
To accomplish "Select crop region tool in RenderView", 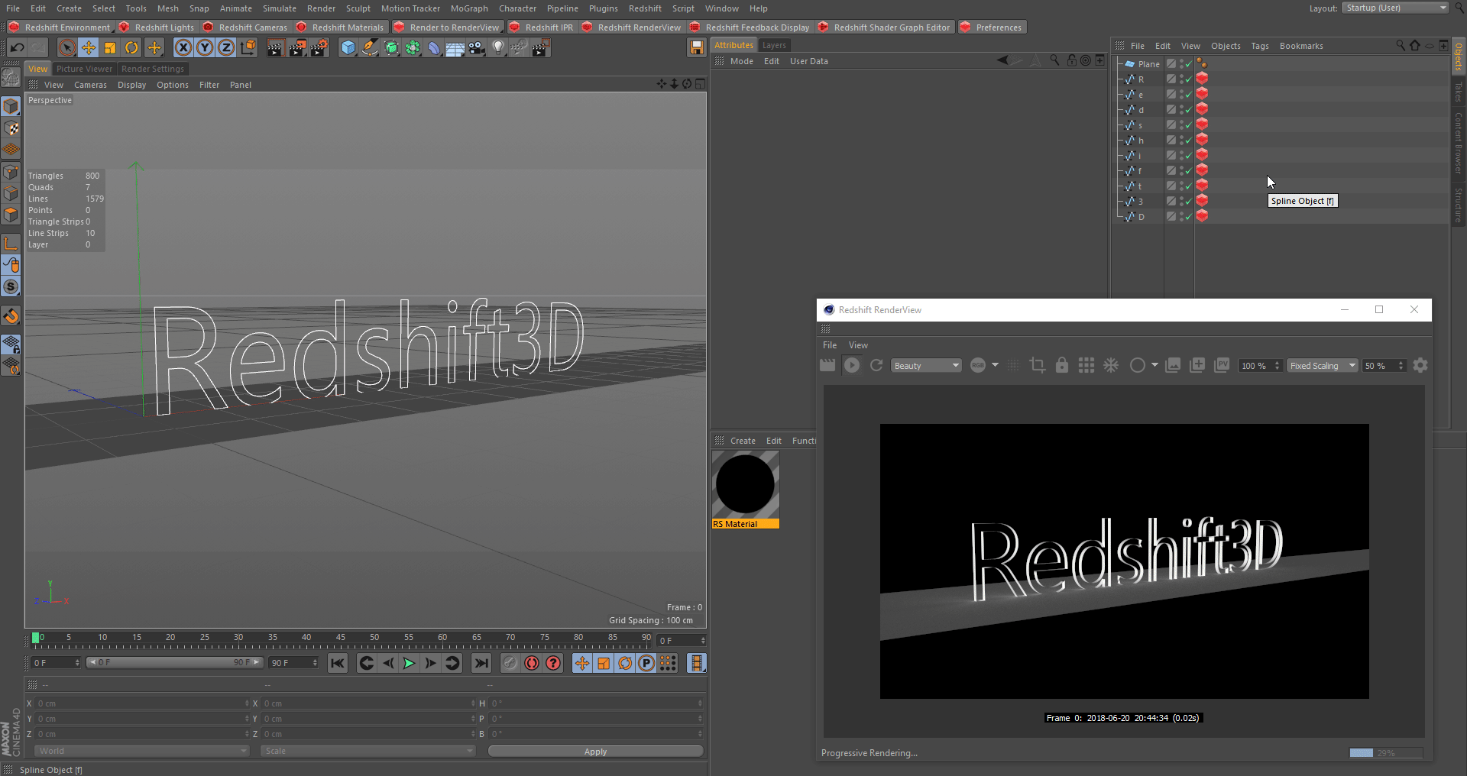I will [1038, 366].
